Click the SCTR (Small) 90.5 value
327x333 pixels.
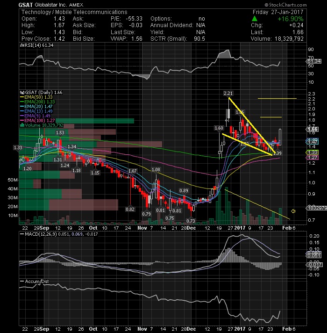tap(199, 39)
